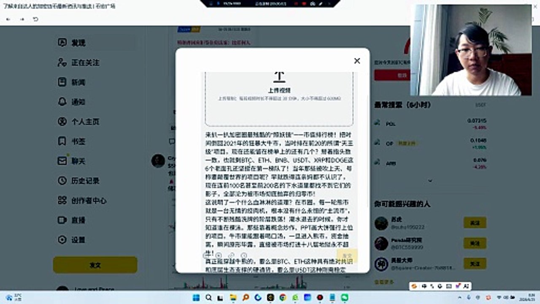This screenshot has width=540, height=304.
Task: Open Binance app in taskbar
Action: [x=270, y=298]
